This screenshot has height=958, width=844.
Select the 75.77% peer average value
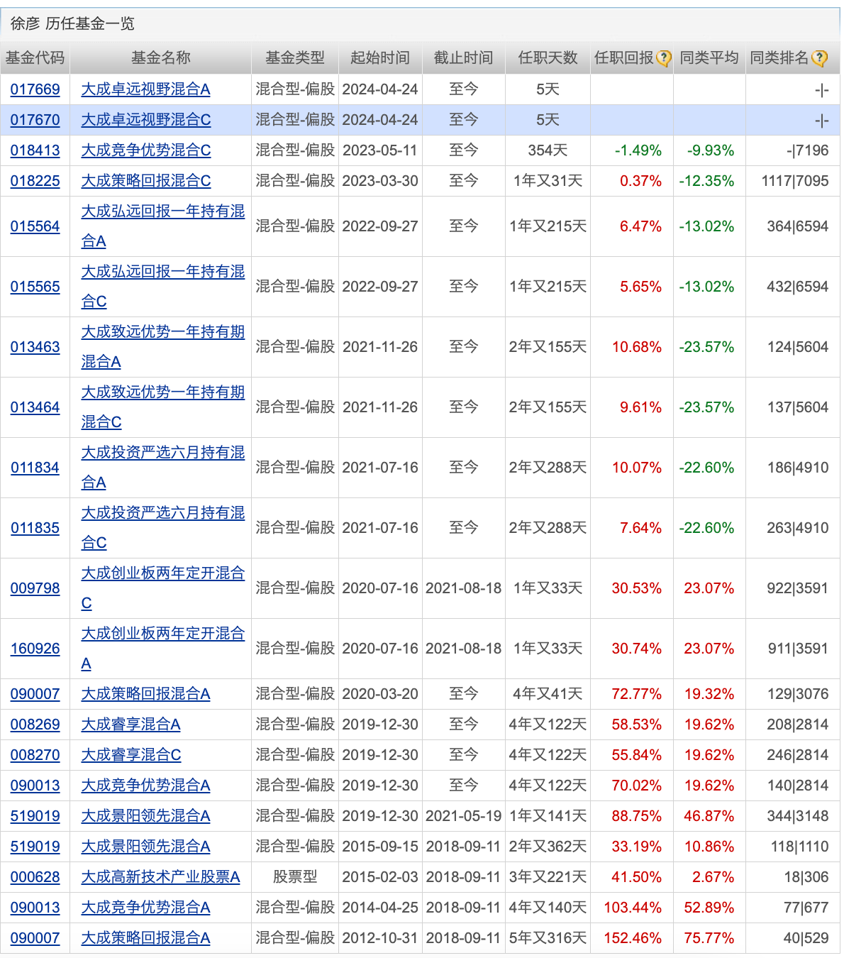coord(709,938)
